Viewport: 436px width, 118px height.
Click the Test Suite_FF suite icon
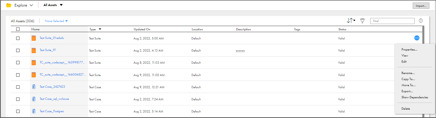click(x=34, y=50)
